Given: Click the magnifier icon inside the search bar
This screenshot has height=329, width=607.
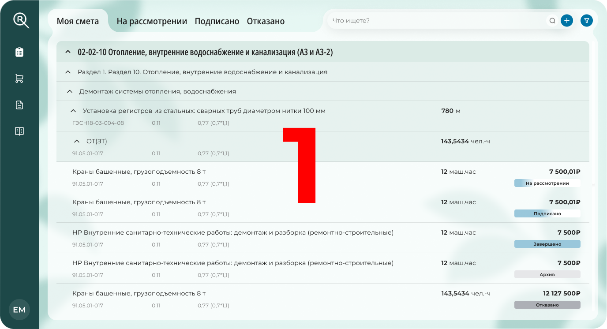Looking at the screenshot, I should pyautogui.click(x=552, y=20).
